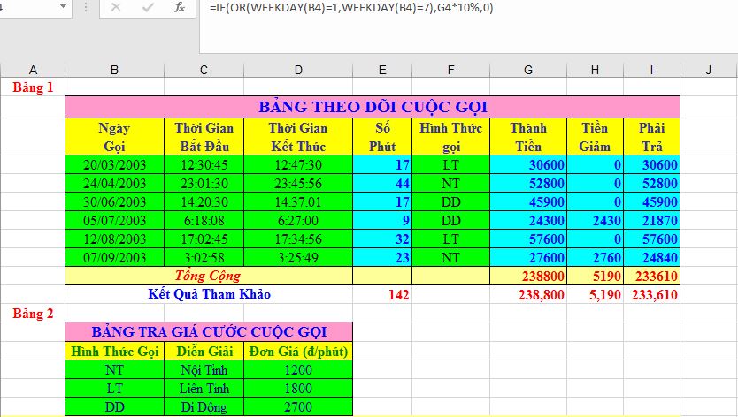Click the 'Ngày Gọi' header cell
Screen dimensions: 738x417
[114, 137]
